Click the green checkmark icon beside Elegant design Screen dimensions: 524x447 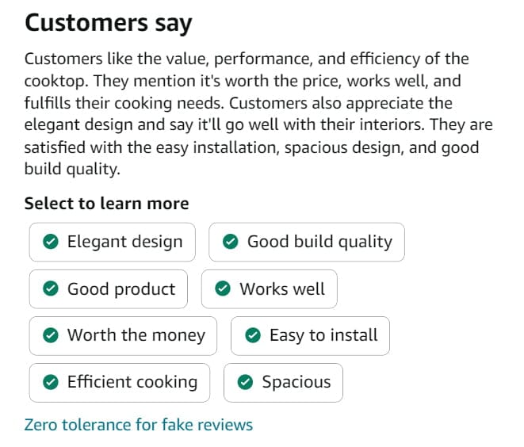(x=51, y=243)
